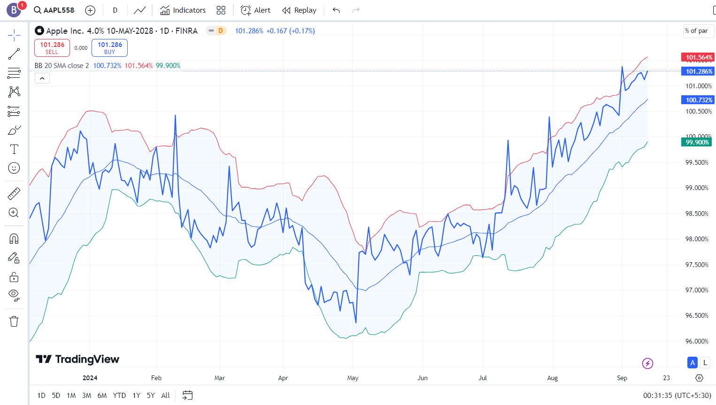Open the timezone clock menu
The height and width of the screenshot is (405, 716).
pyautogui.click(x=677, y=396)
